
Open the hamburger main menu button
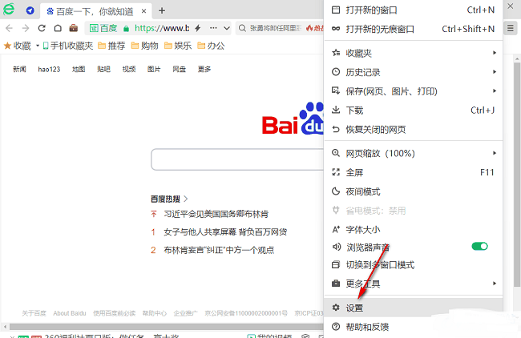point(511,28)
